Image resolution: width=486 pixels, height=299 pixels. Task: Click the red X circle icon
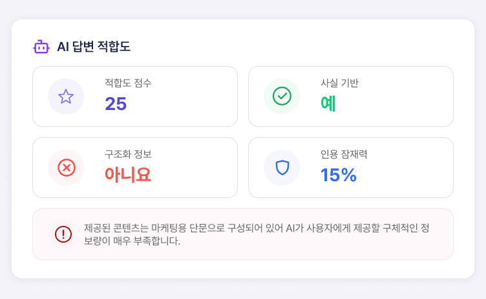[x=67, y=168]
